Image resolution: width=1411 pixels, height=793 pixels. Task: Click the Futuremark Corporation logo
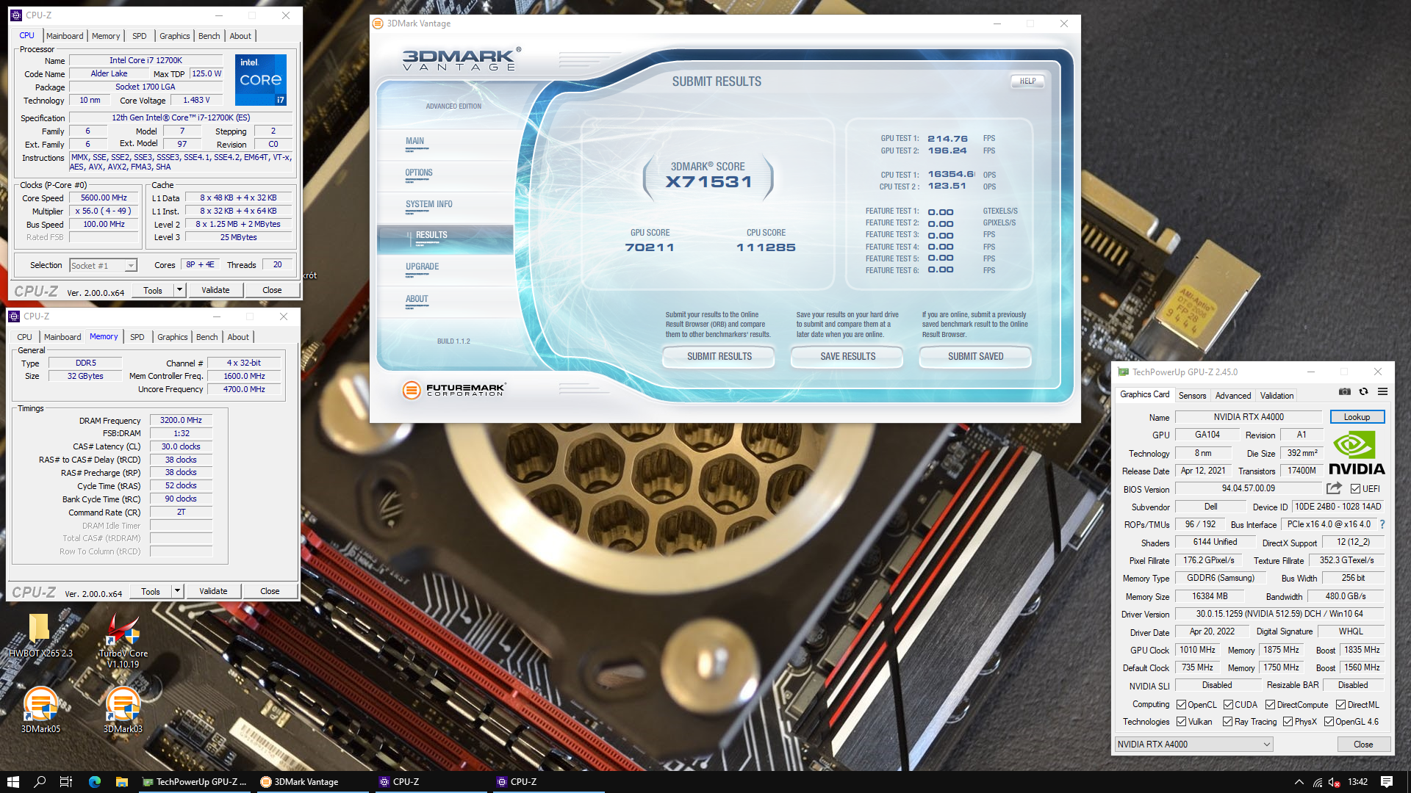[x=454, y=390]
